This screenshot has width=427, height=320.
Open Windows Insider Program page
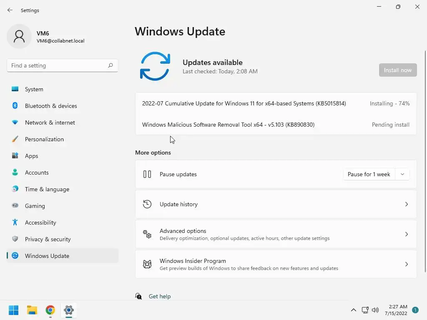[x=276, y=264]
